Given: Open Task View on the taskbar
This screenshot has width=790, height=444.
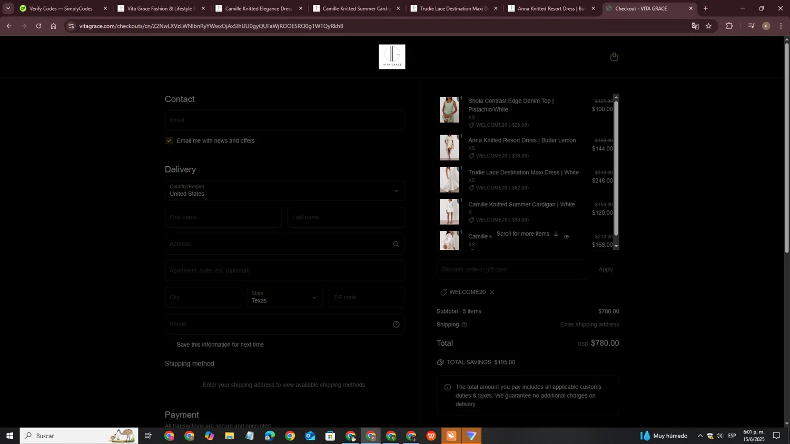Looking at the screenshot, I should click(148, 436).
